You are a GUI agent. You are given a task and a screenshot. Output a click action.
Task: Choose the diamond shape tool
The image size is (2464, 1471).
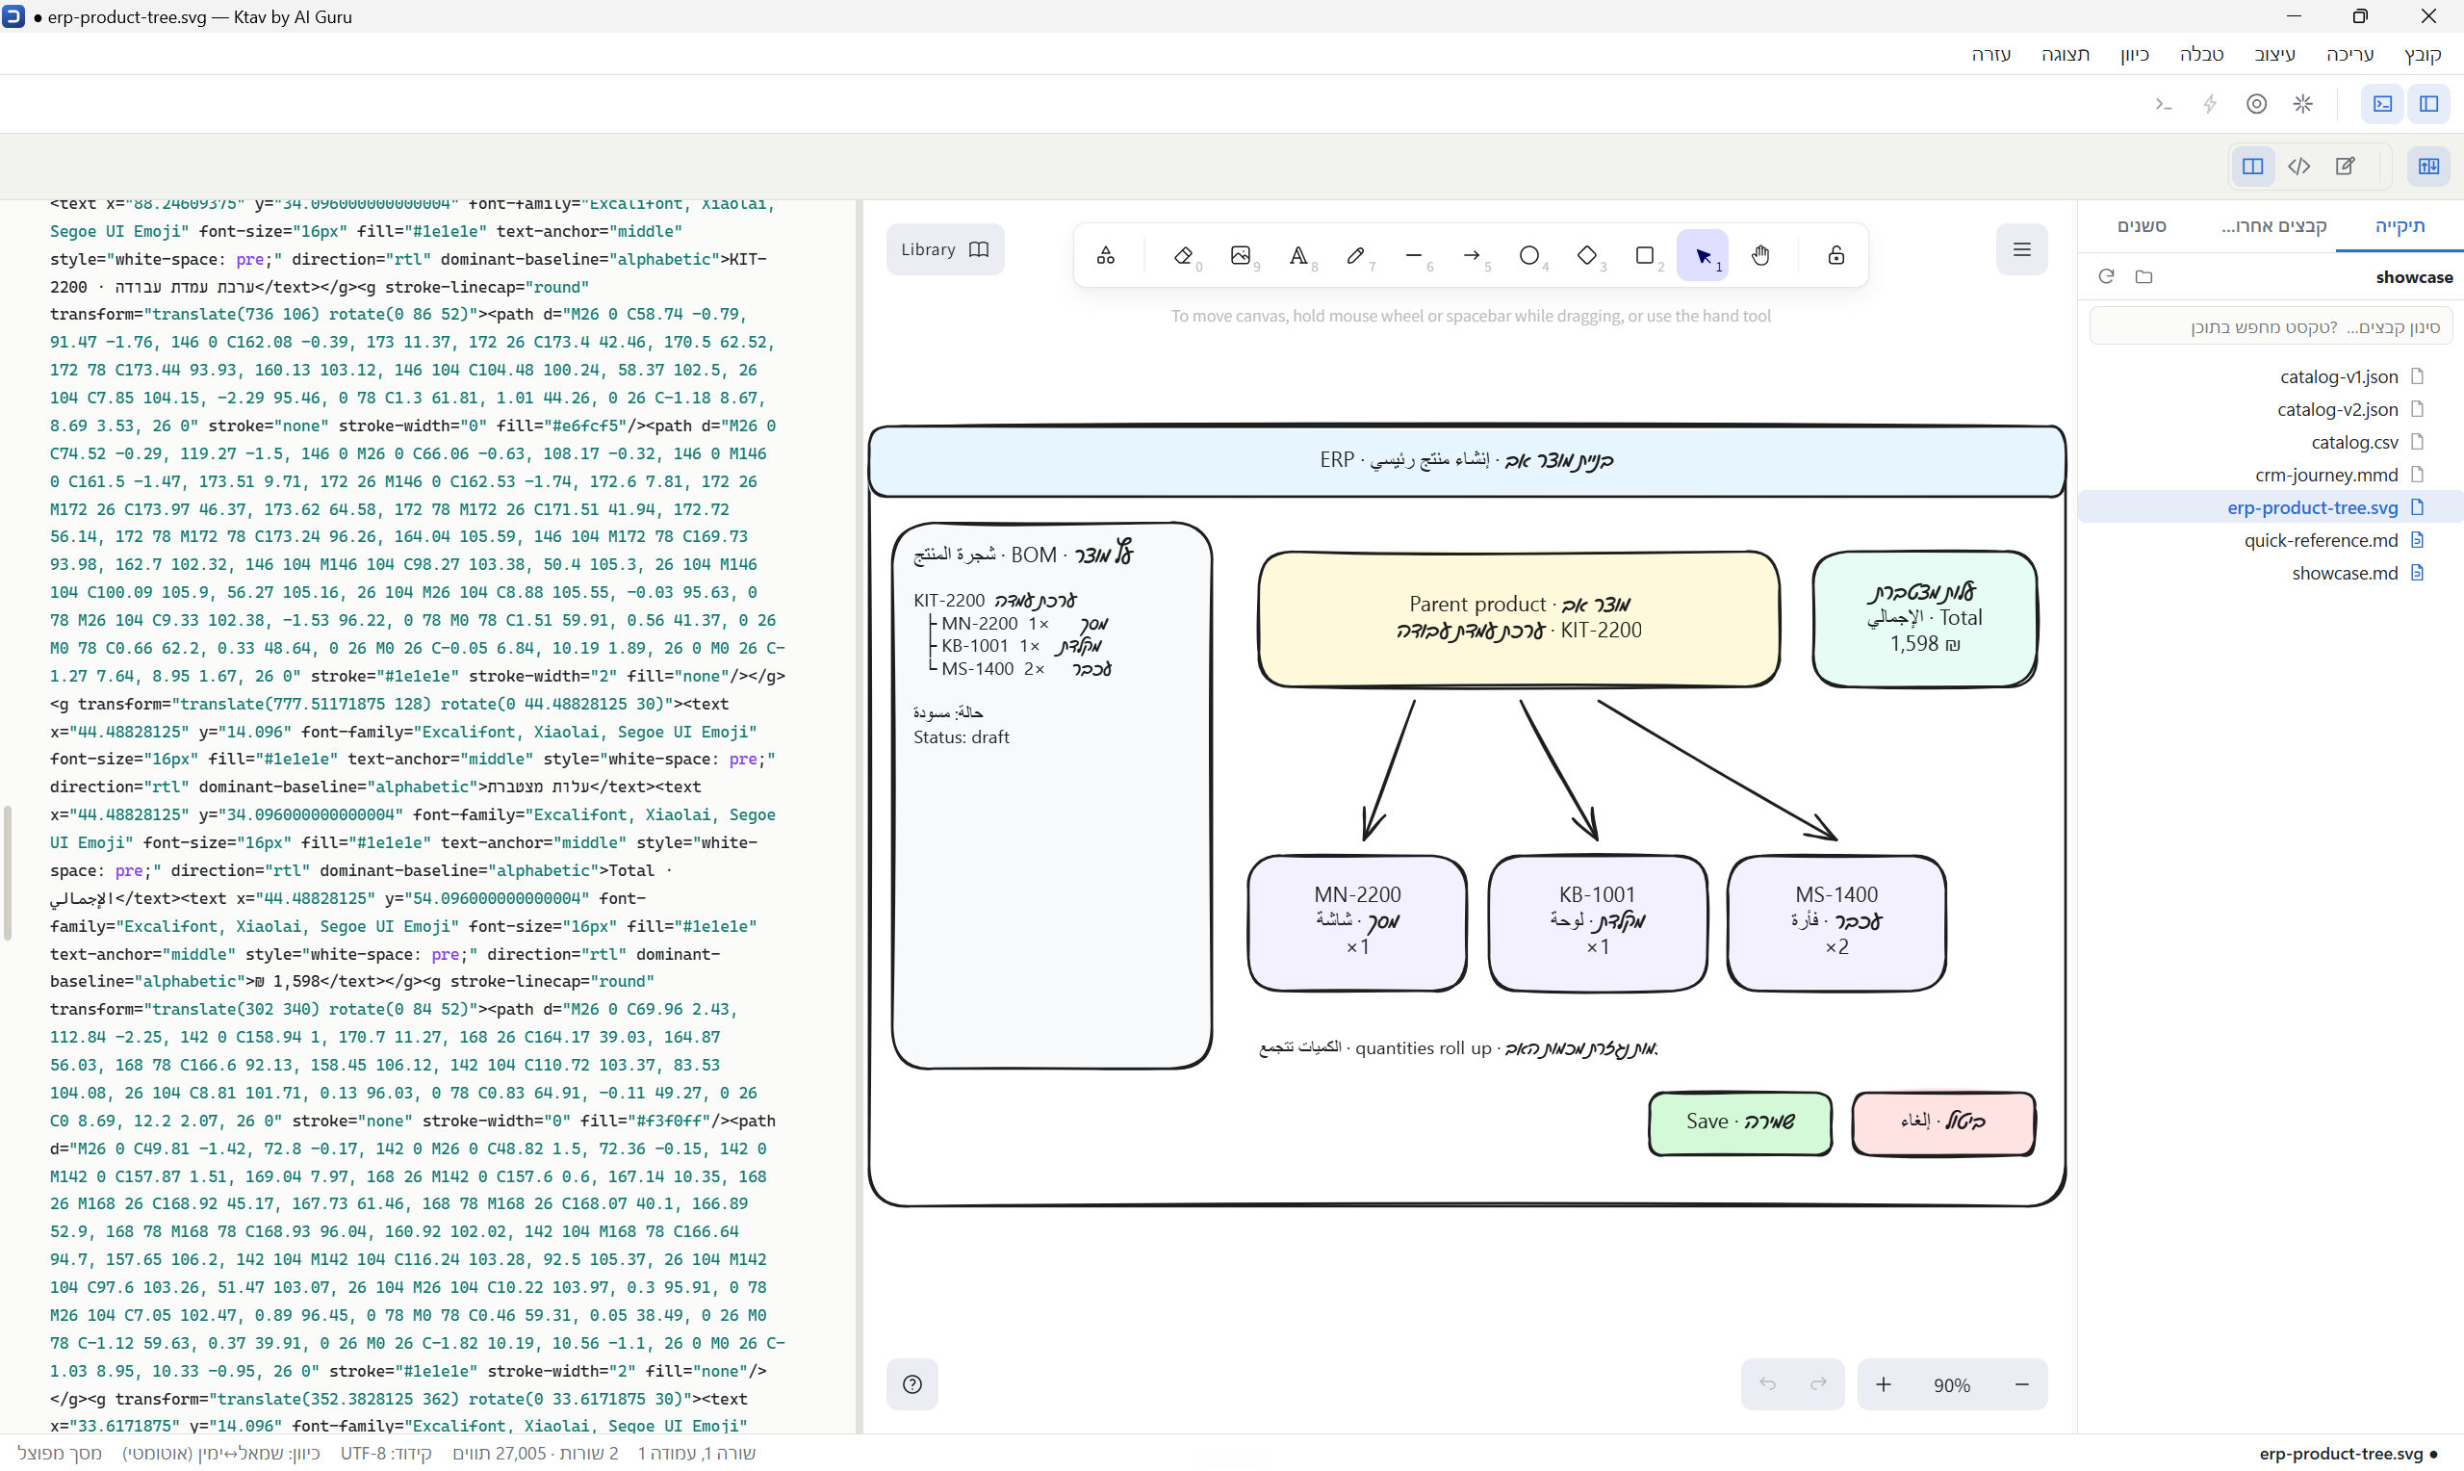[x=1587, y=256]
